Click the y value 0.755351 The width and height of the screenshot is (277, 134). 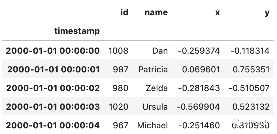pos(251,70)
